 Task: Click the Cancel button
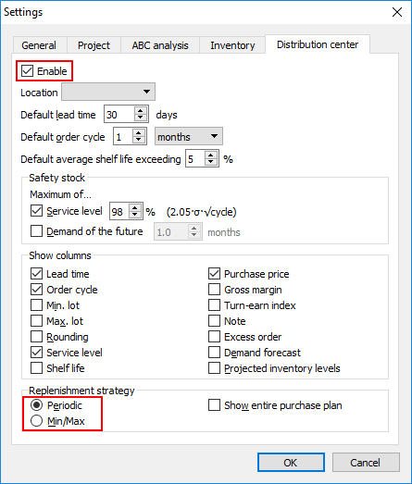coord(366,462)
